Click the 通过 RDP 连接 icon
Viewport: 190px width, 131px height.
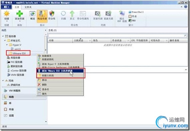pyautogui.click(x=122, y=14)
